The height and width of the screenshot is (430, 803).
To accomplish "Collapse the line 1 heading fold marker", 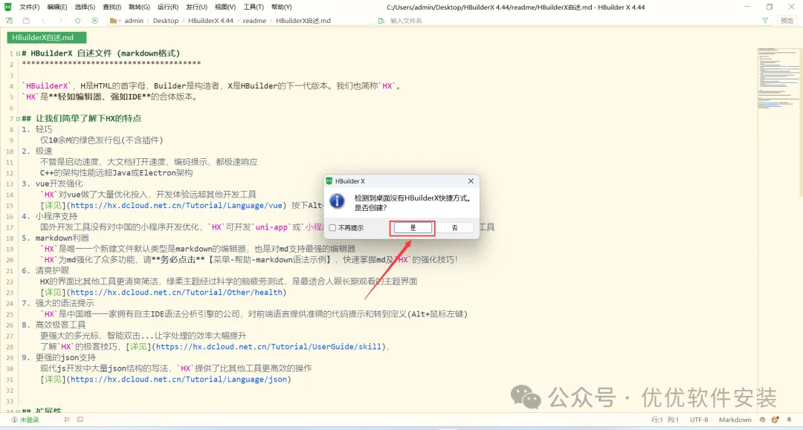I will point(18,53).
